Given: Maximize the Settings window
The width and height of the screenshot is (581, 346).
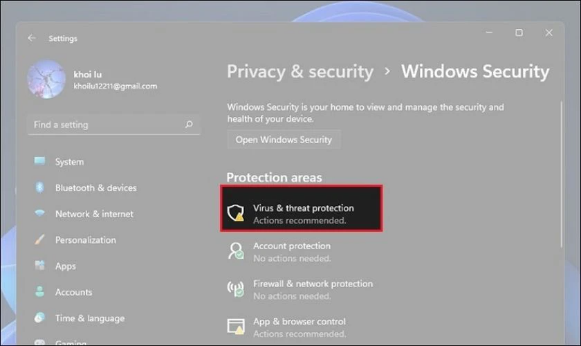Looking at the screenshot, I should pos(519,33).
